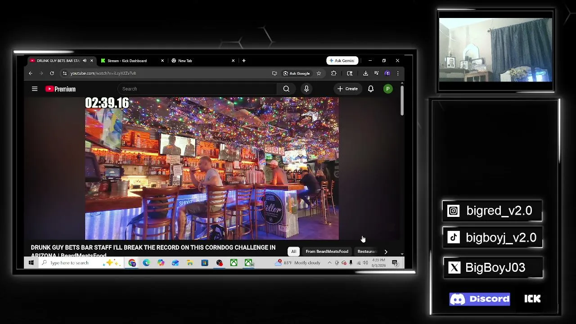Open the Chrome three-dot menu

397,73
